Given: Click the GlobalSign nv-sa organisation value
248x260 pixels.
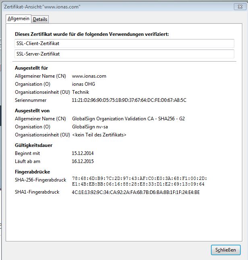Looking at the screenshot, I should (90, 127).
